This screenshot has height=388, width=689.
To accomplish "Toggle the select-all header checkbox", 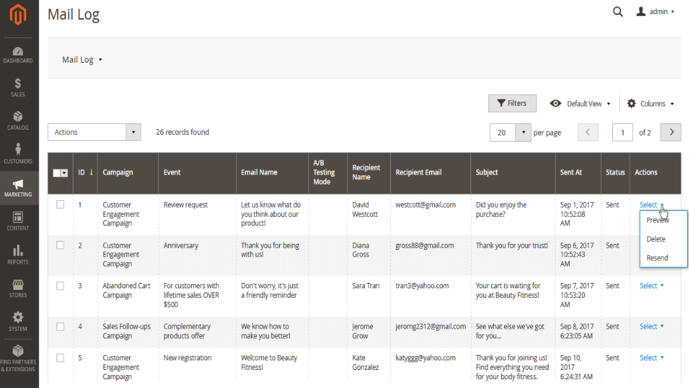I will [57, 173].
